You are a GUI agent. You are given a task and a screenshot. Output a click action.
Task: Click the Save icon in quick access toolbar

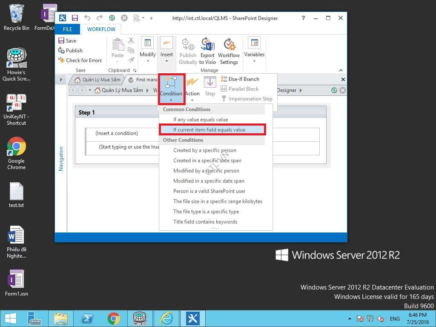[75, 18]
